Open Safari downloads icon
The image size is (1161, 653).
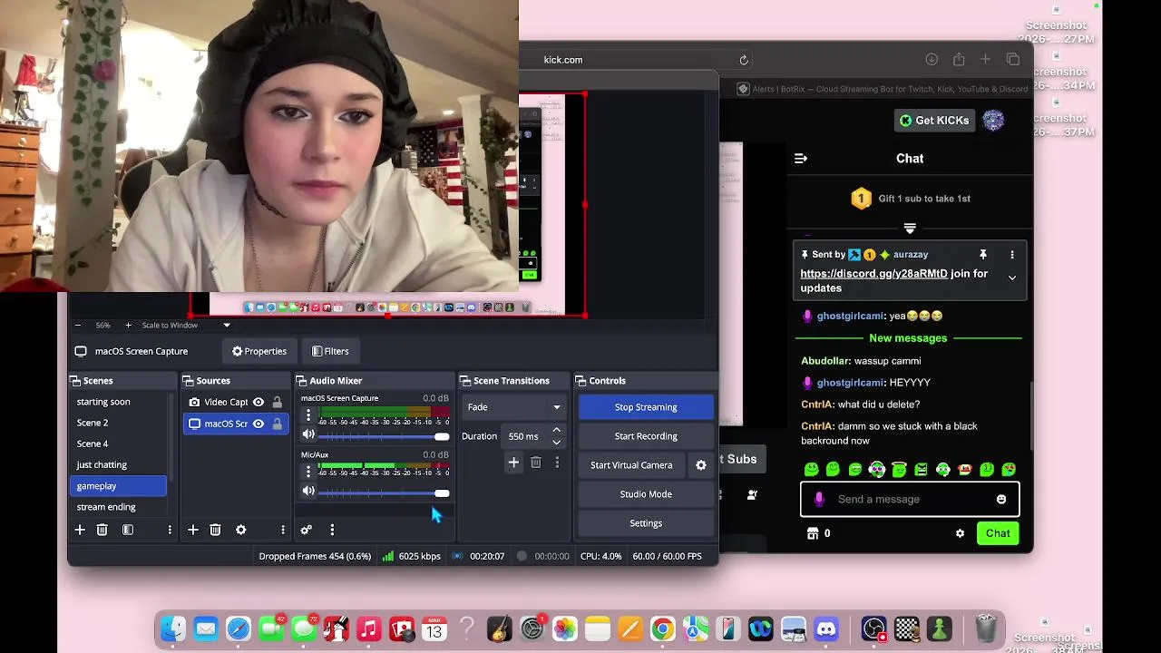point(932,60)
